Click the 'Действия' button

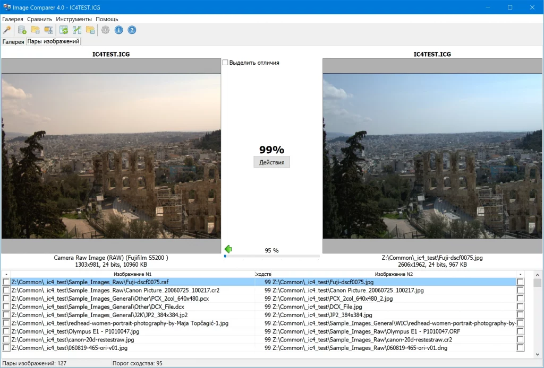271,162
